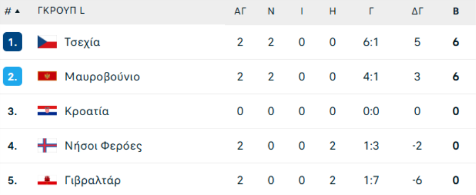Click the ΔΓ goal difference header
Viewport: 476px width, 195px height.
(x=417, y=12)
